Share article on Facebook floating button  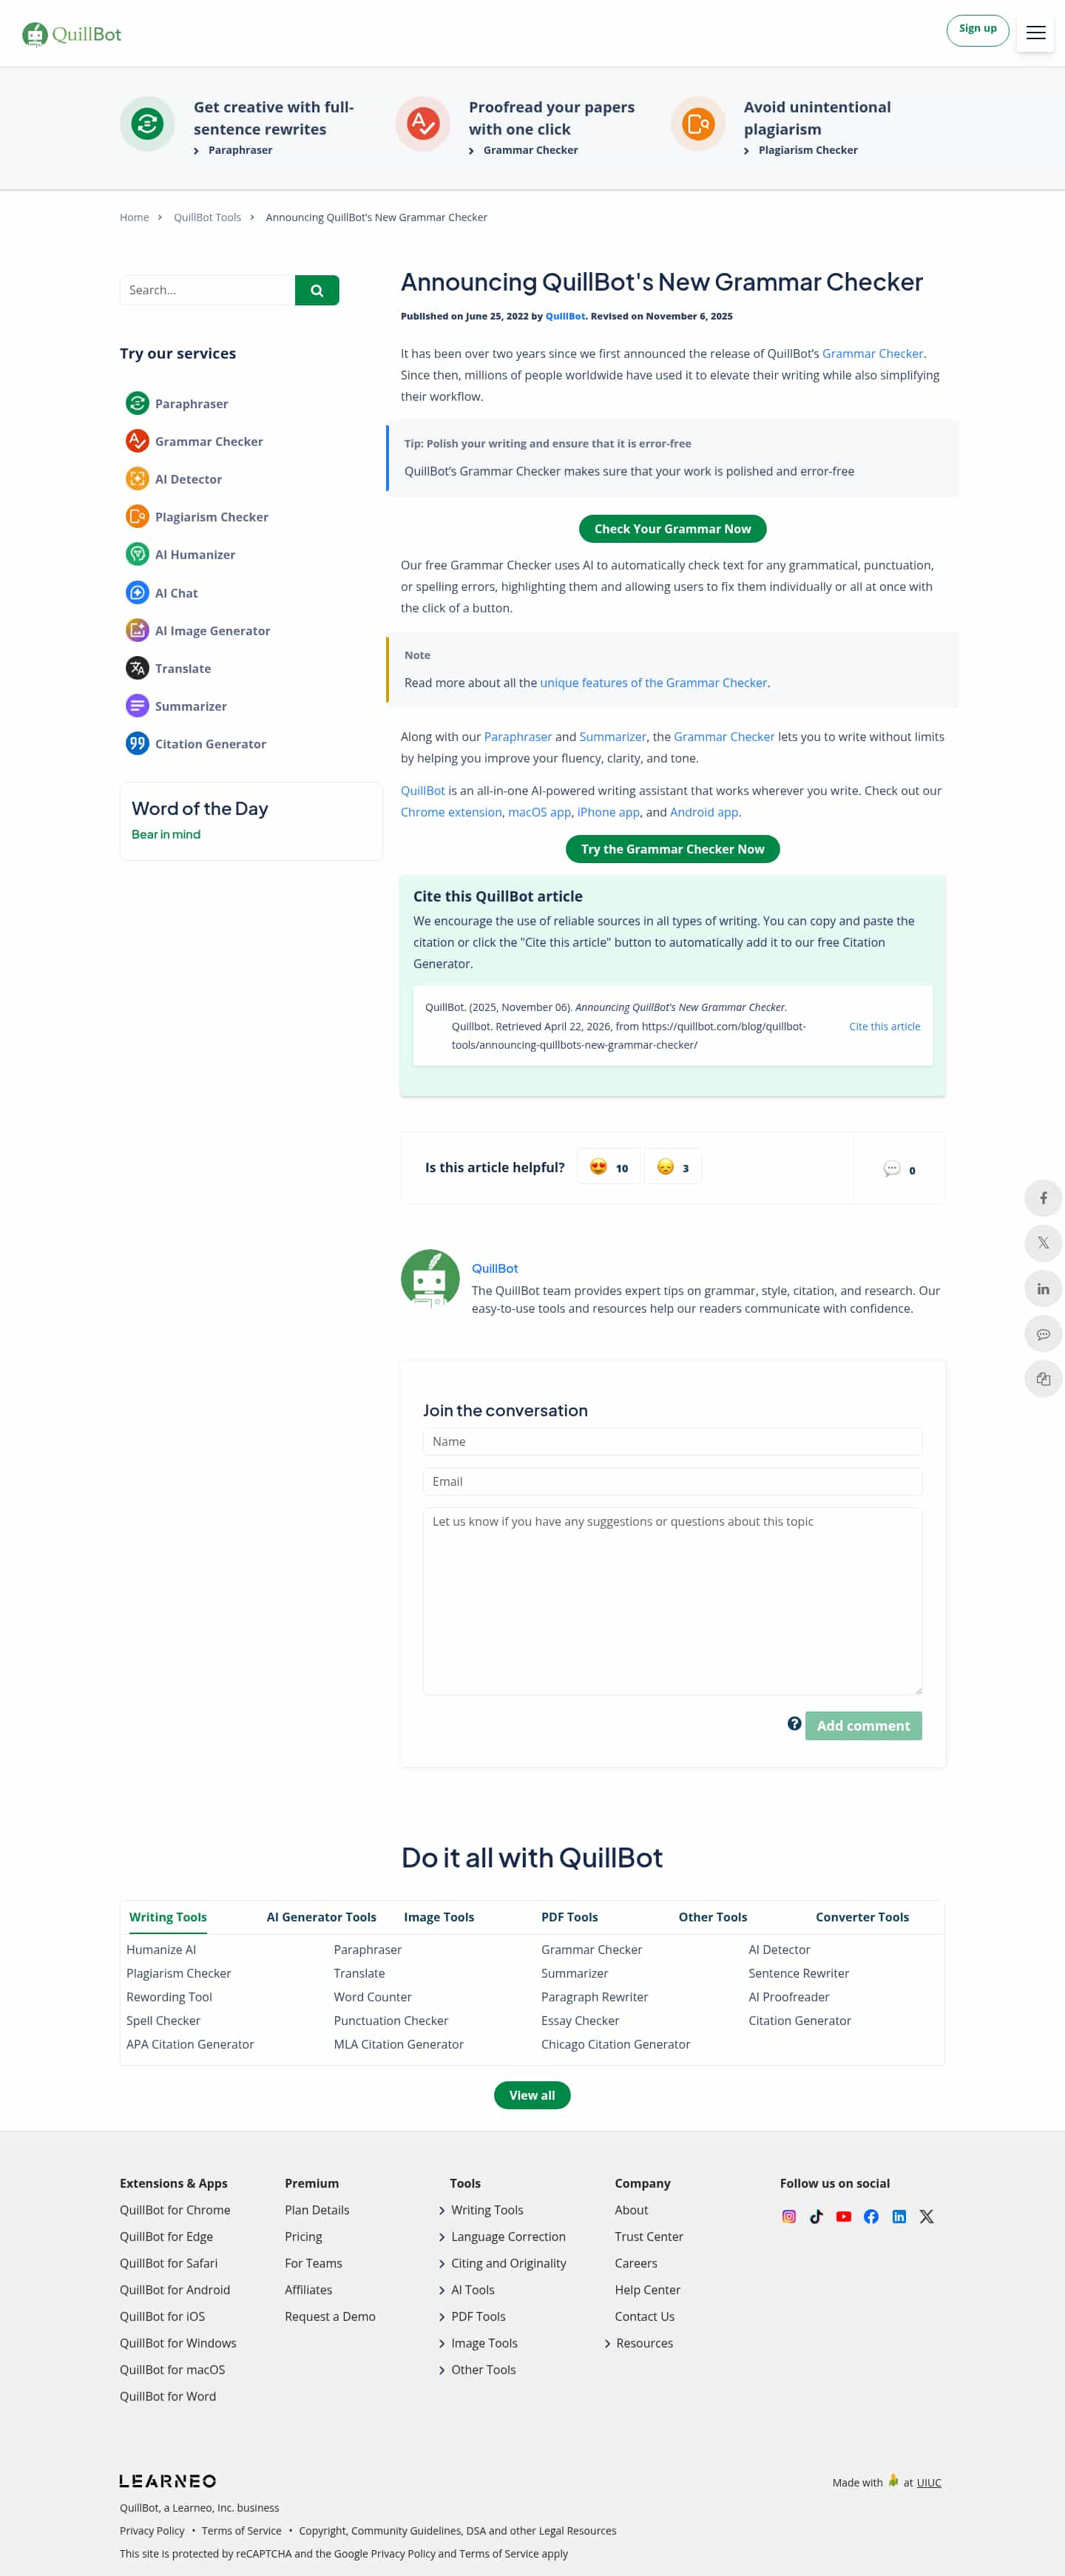click(1042, 1198)
